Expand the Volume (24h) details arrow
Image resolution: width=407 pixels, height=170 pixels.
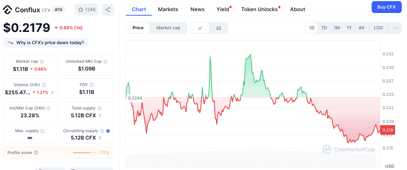(52, 92)
